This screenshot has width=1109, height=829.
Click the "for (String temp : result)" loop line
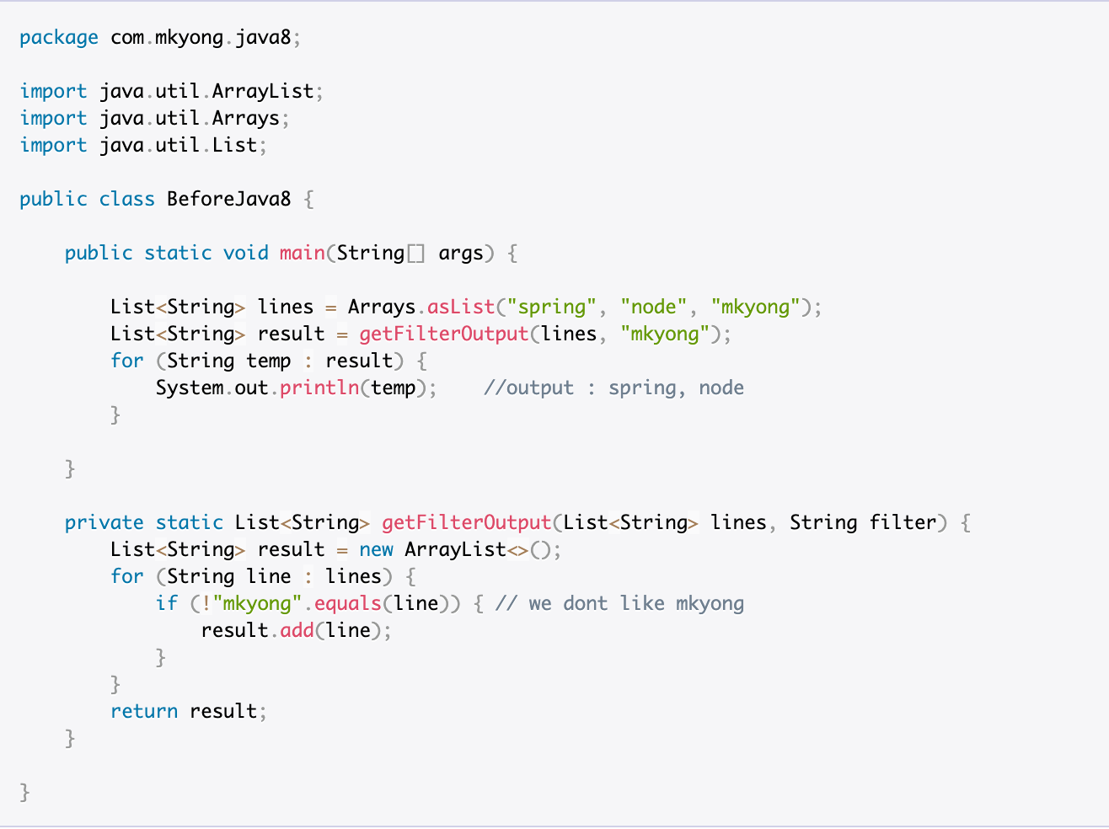(x=269, y=361)
